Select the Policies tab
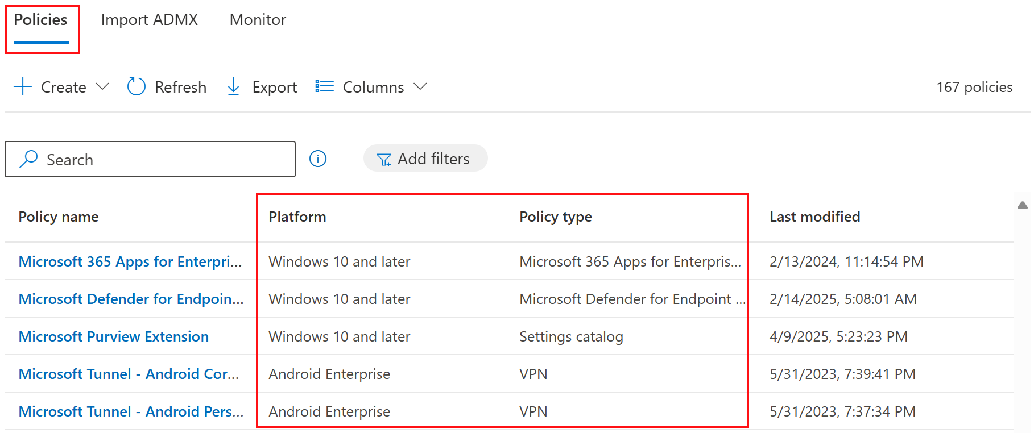This screenshot has width=1034, height=433. pos(41,20)
